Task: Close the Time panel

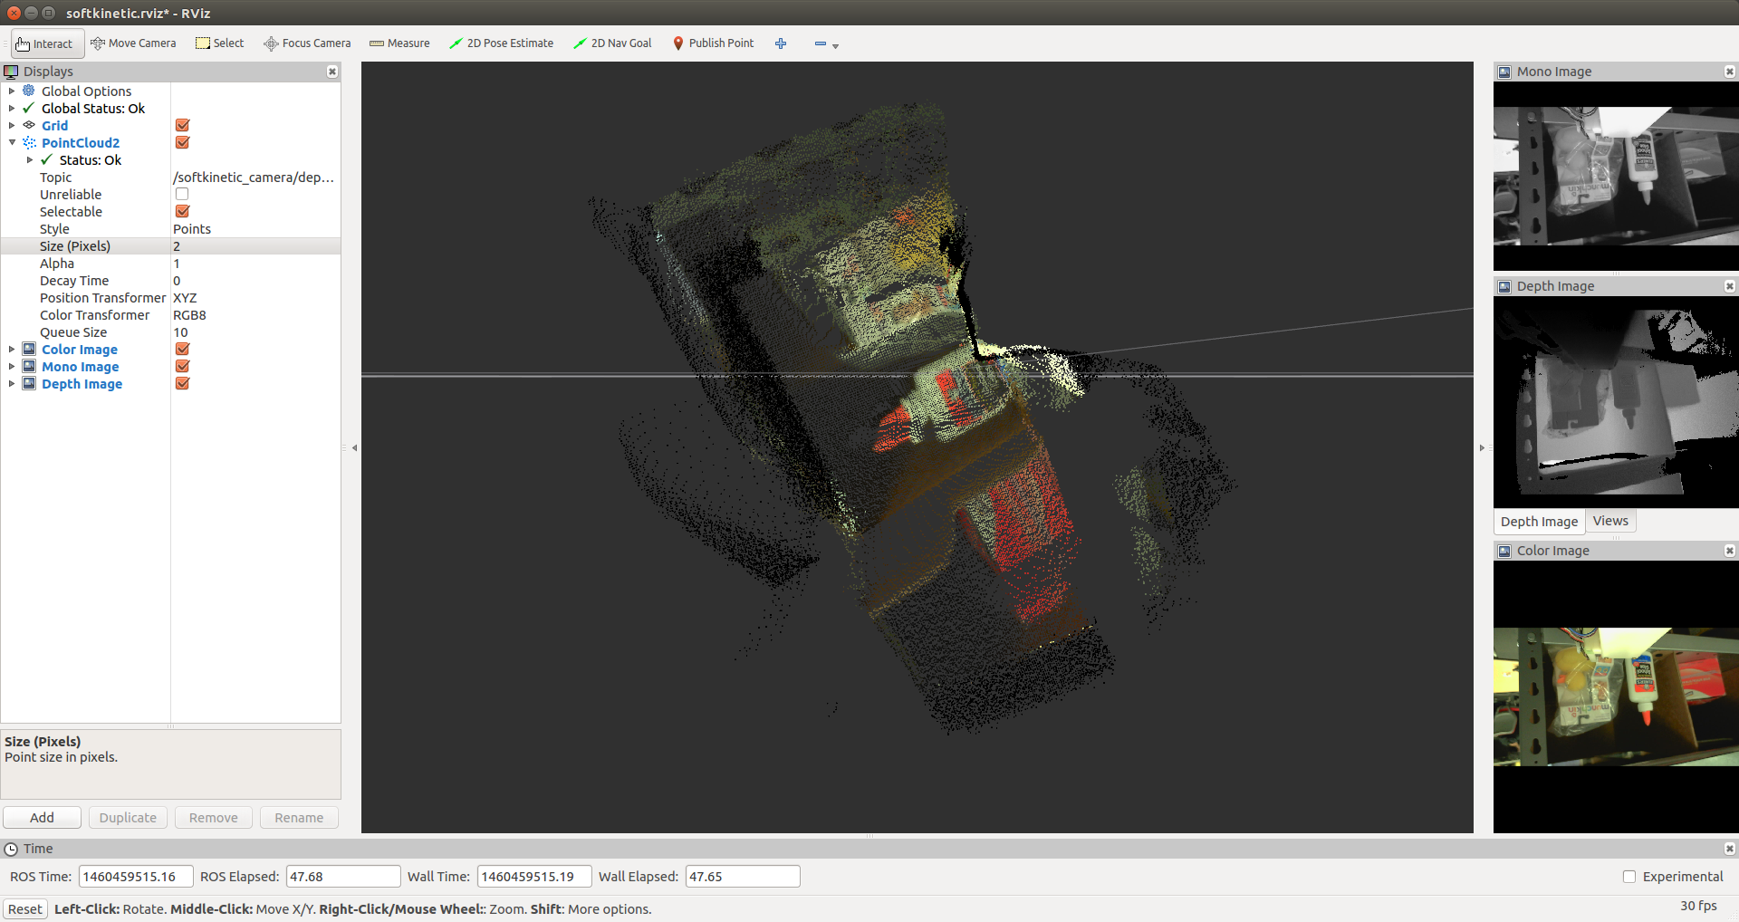Action: 1729,849
